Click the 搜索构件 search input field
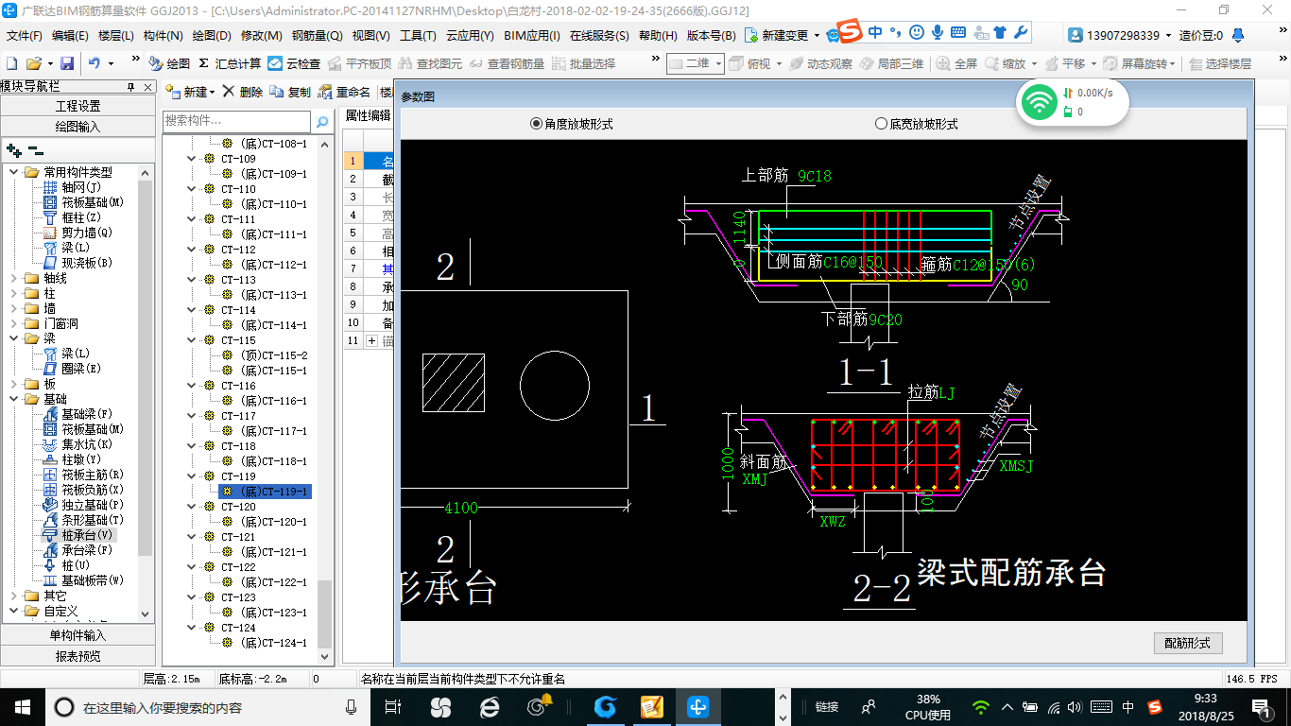Image resolution: width=1291 pixels, height=726 pixels. click(236, 122)
